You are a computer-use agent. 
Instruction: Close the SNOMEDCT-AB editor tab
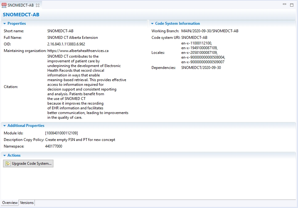pyautogui.click(x=38, y=6)
